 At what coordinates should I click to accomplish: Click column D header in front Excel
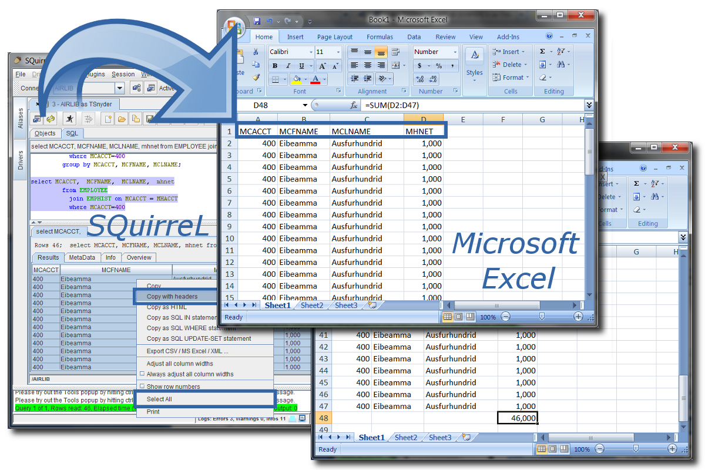tap(423, 119)
